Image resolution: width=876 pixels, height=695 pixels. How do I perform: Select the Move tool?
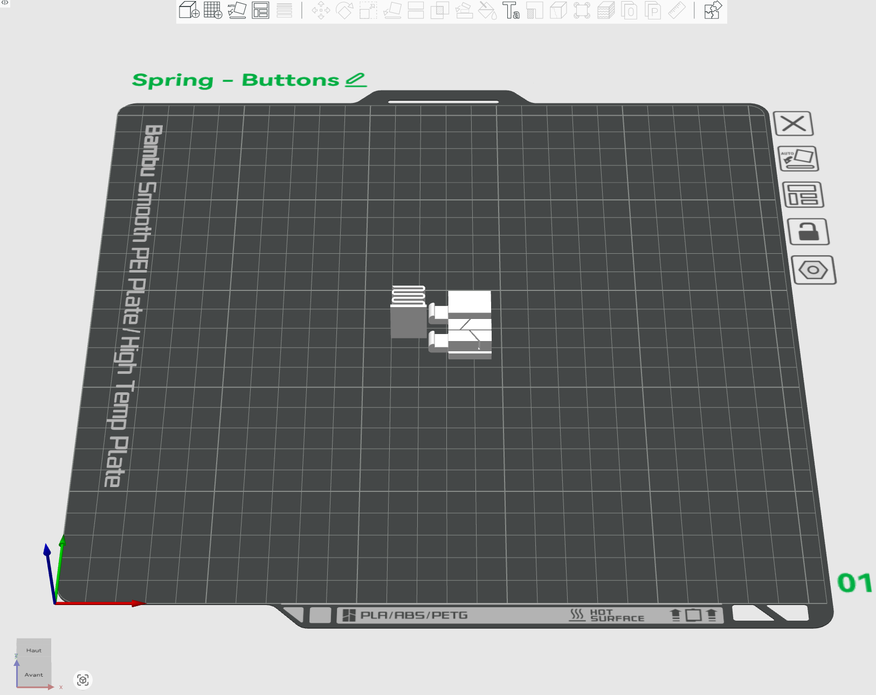tap(321, 10)
